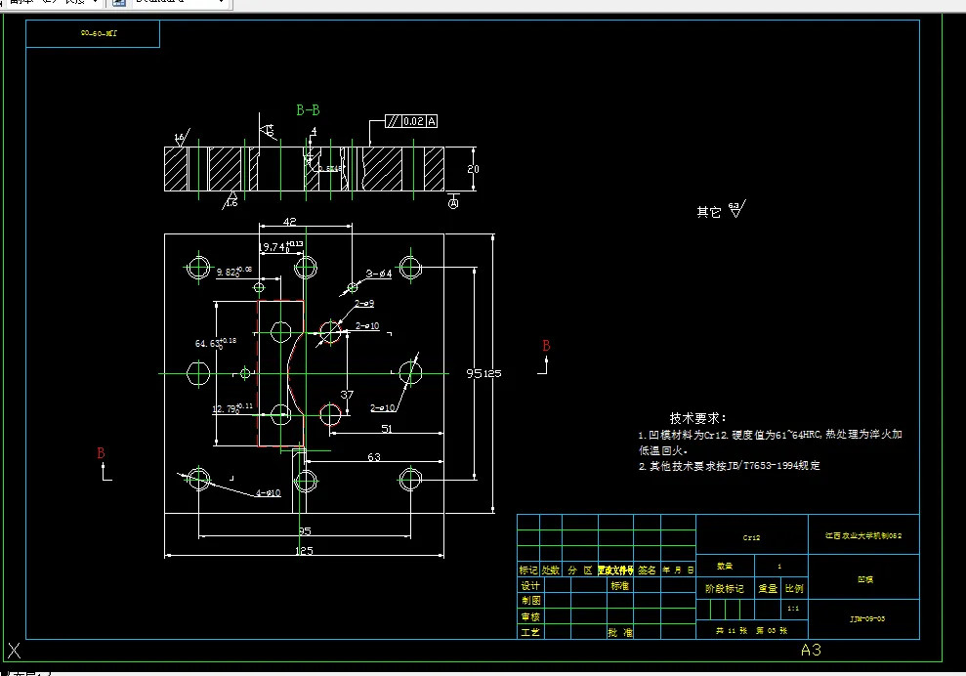Select the 更改文件号 header cell

coord(615,570)
